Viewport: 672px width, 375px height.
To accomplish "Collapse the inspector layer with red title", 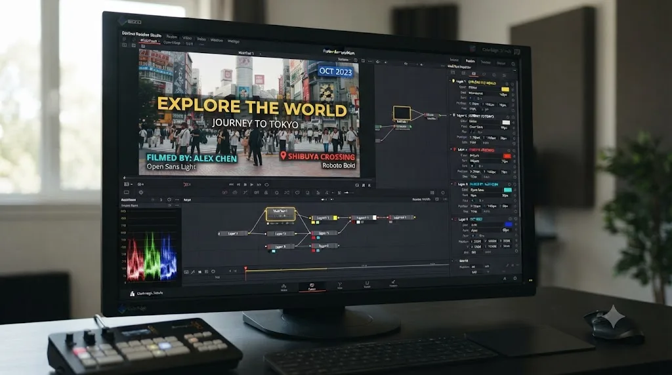I will tap(451, 150).
